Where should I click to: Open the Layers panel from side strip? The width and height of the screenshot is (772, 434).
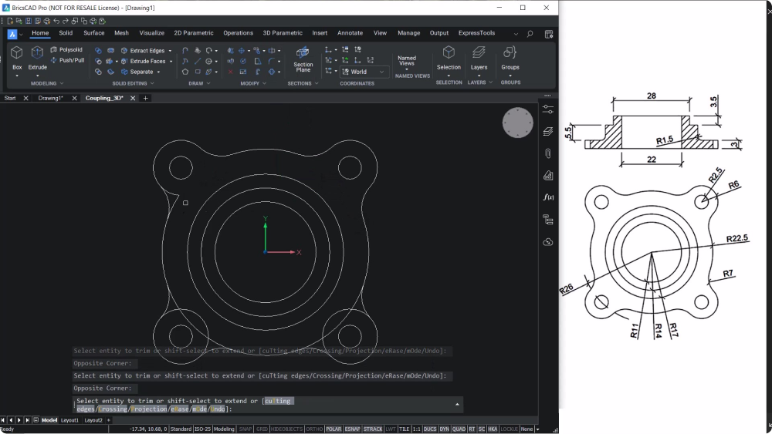[x=548, y=131]
